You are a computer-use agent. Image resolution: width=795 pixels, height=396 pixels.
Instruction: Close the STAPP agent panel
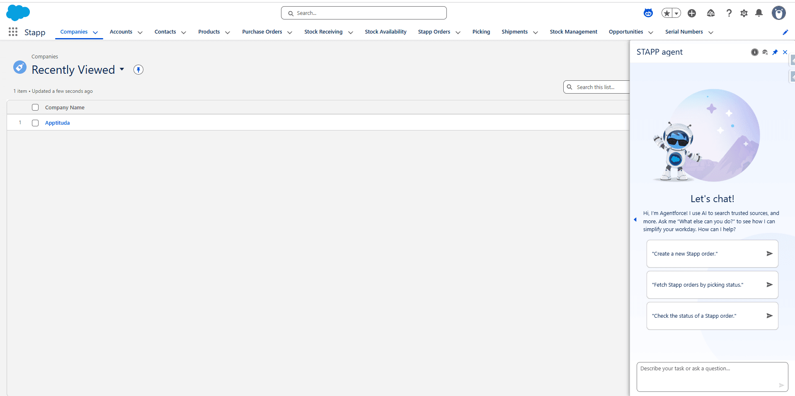(785, 52)
